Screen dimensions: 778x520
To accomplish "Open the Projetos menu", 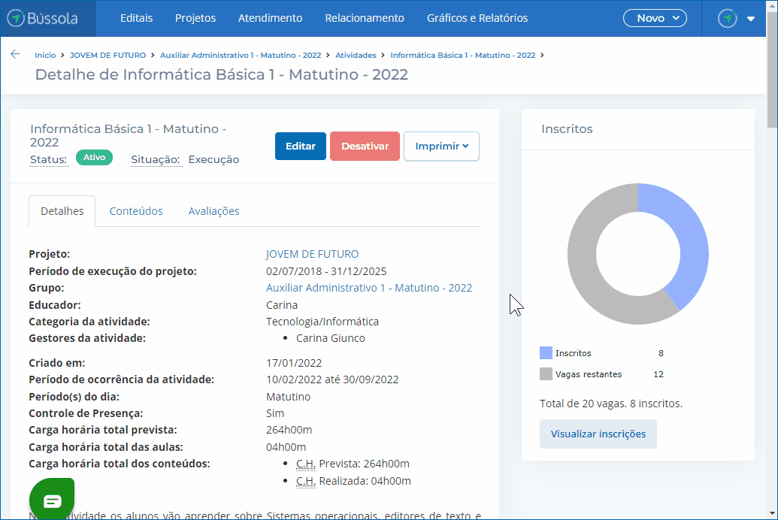I will [x=195, y=18].
